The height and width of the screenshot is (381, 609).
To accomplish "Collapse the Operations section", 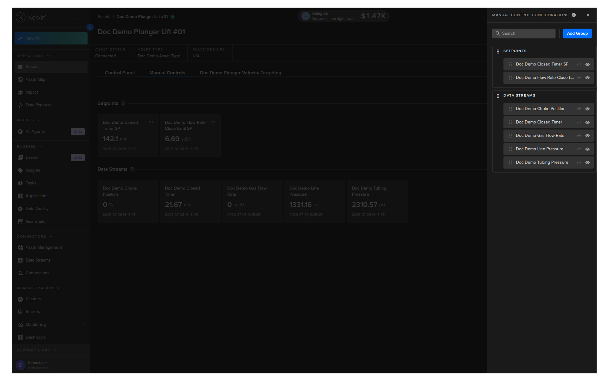I will tap(33, 56).
